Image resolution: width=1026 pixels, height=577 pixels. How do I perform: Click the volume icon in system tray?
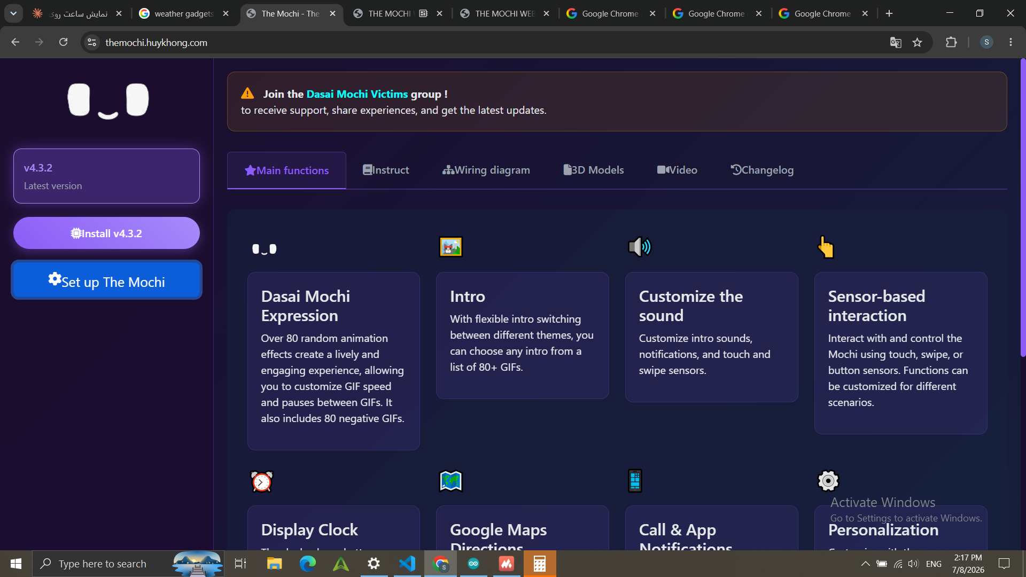[913, 564]
